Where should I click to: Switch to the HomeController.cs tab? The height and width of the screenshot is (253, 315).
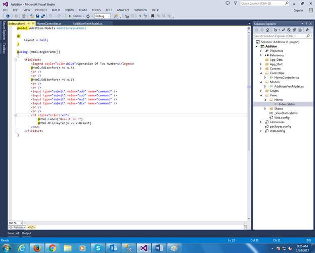click(49, 23)
